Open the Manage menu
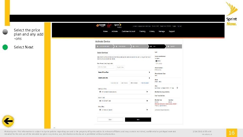The width and height of the screenshot is (243, 137). pos(161,31)
